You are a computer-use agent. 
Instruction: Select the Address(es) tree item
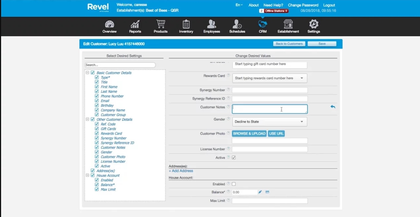click(105, 171)
